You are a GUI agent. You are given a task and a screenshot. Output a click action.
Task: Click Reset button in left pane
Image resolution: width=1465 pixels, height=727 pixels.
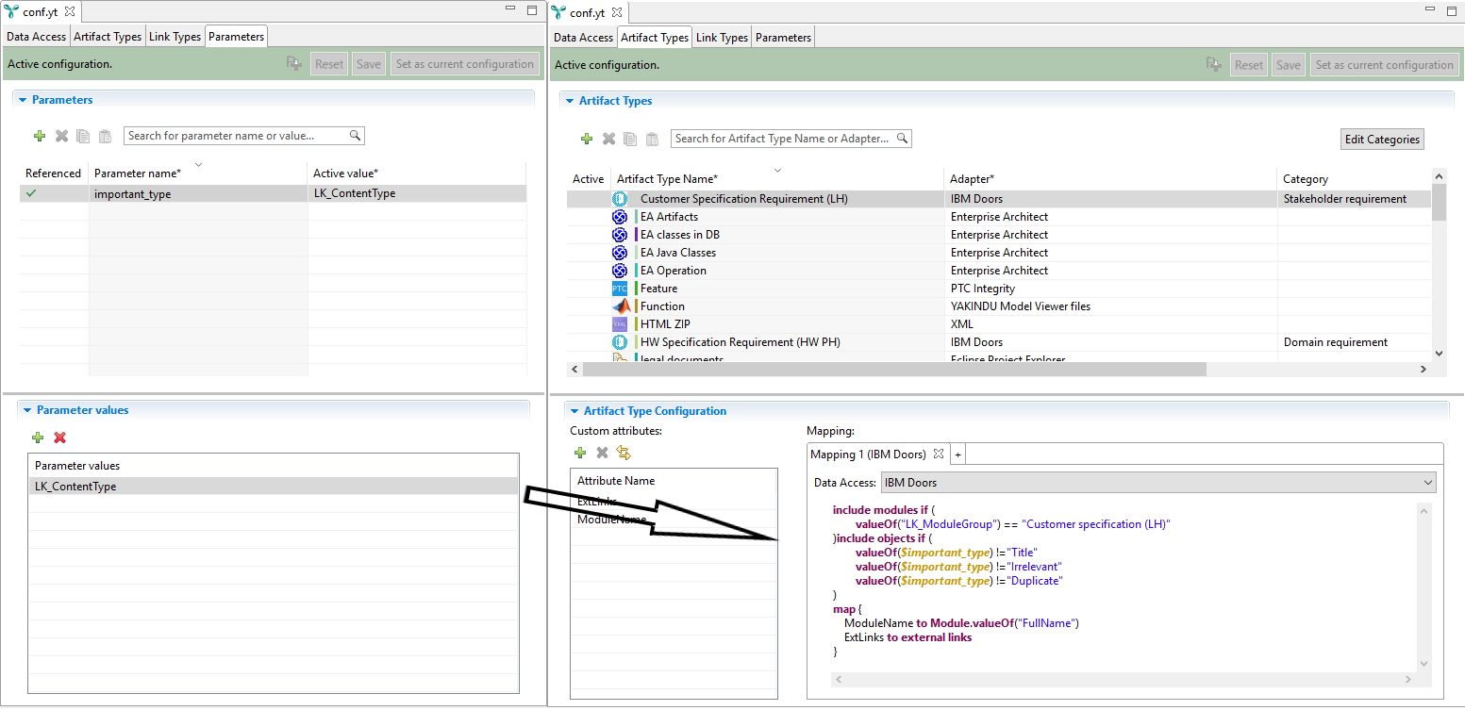coord(329,64)
